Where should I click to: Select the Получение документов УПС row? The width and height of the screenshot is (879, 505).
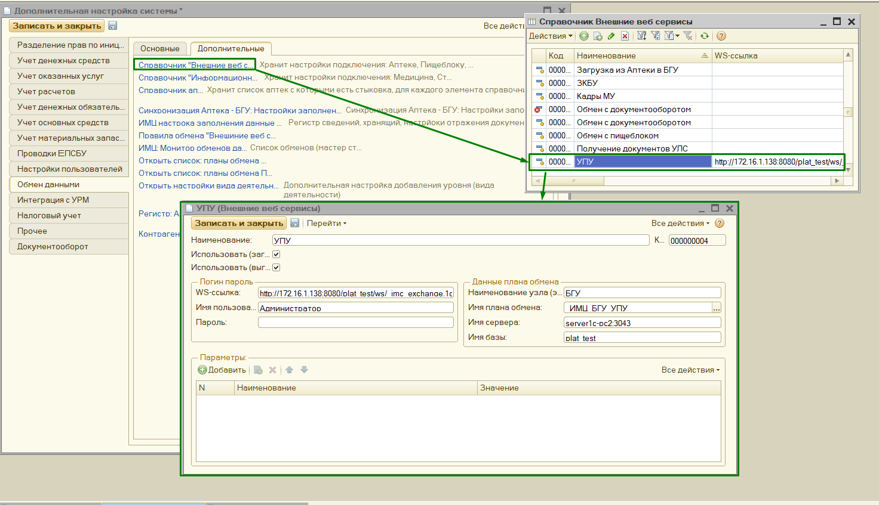(x=632, y=148)
